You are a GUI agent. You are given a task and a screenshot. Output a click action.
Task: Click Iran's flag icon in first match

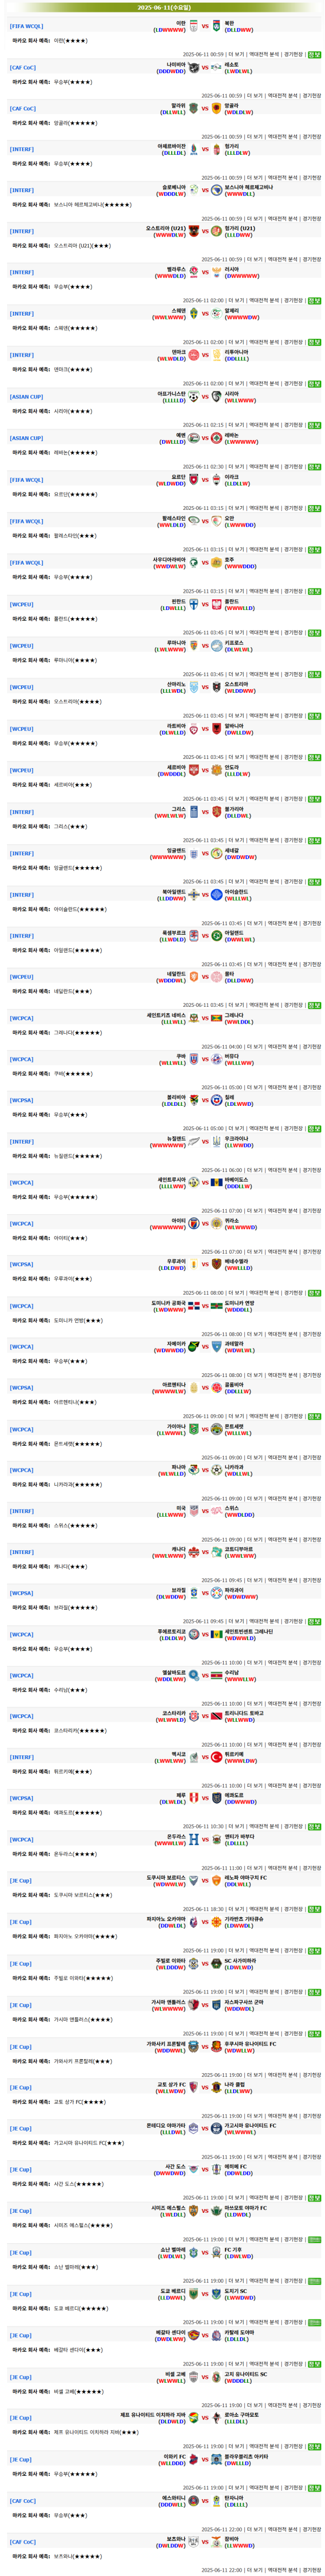[x=194, y=26]
